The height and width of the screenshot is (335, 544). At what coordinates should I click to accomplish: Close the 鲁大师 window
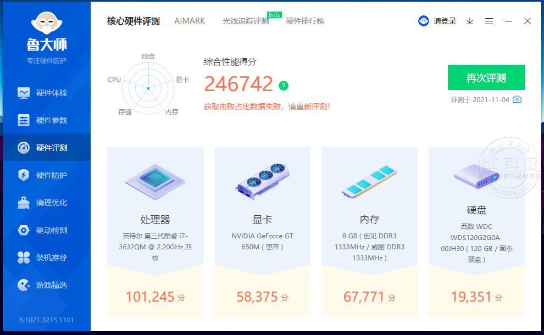528,21
